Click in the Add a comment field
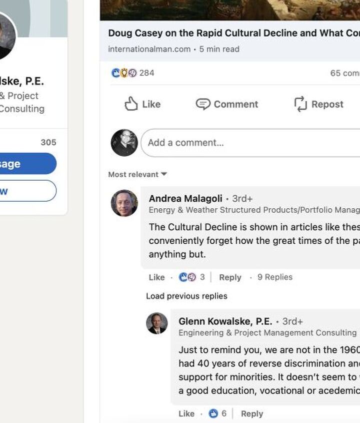The image size is (360, 423). (x=250, y=143)
